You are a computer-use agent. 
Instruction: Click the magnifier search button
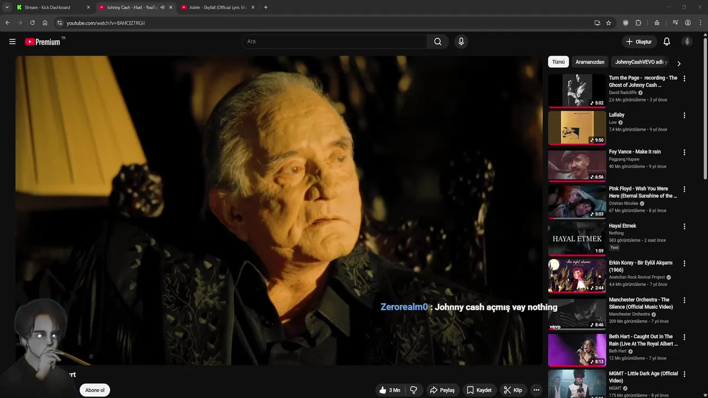[x=438, y=41]
